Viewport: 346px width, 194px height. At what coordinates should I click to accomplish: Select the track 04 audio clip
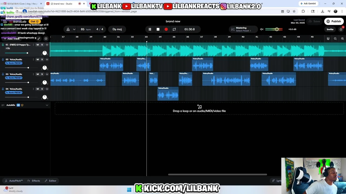(x=168, y=94)
